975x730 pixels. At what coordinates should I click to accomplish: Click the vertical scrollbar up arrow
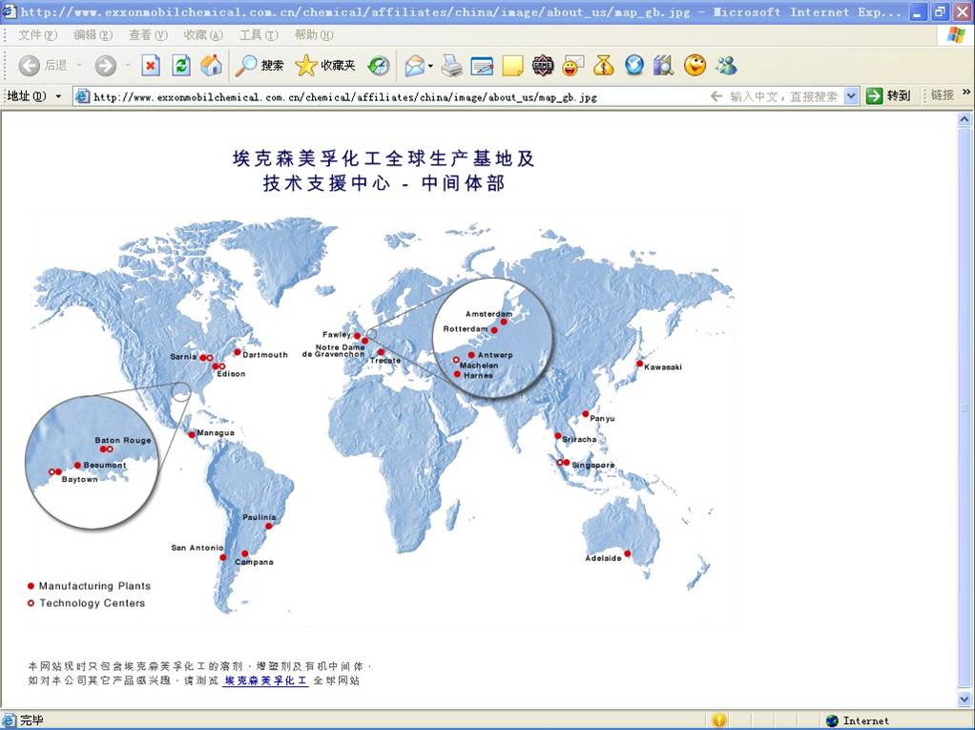click(965, 120)
